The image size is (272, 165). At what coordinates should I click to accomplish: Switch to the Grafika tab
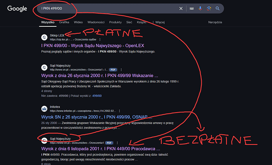point(64,22)
